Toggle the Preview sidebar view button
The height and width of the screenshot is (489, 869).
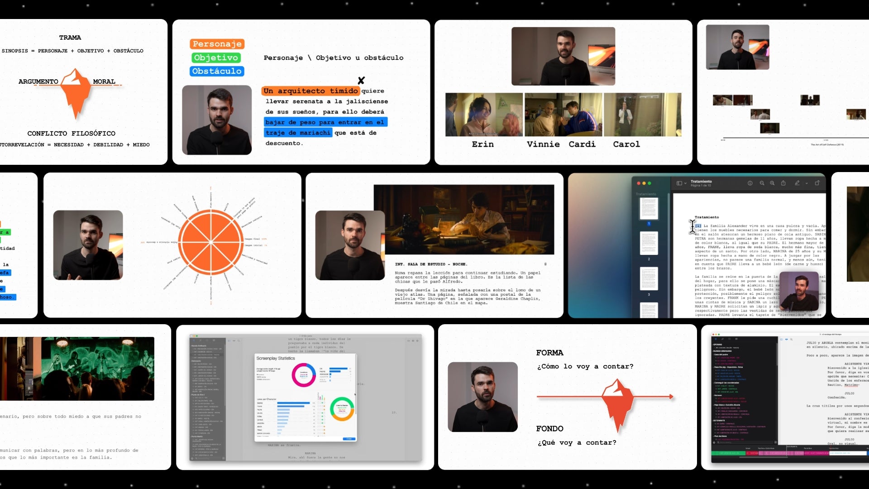pyautogui.click(x=679, y=183)
